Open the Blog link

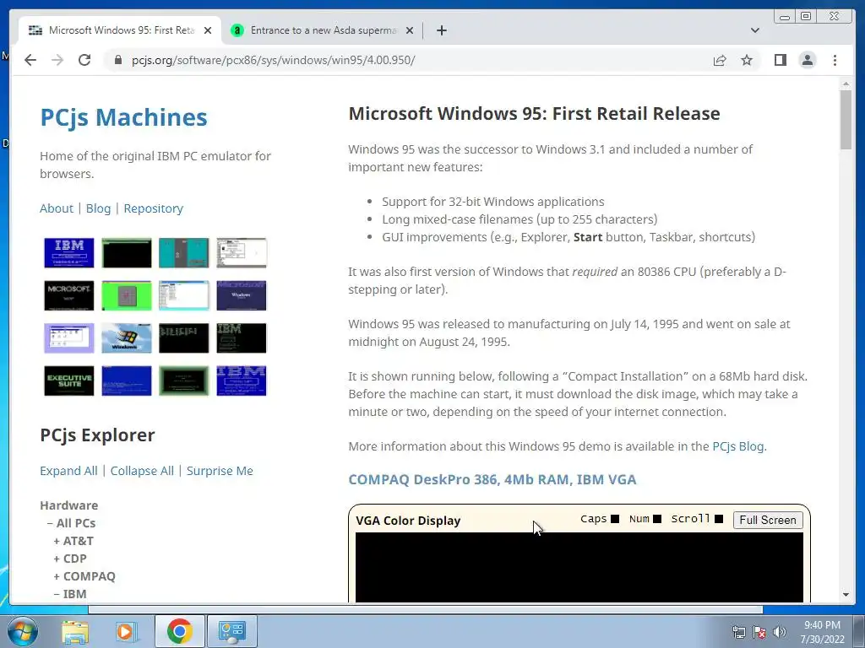pyautogui.click(x=98, y=208)
